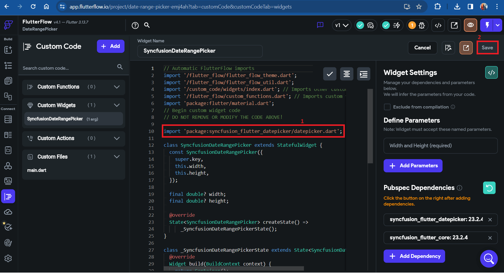Click the Exclude from compilation info icon
504x277 pixels.
(x=453, y=107)
